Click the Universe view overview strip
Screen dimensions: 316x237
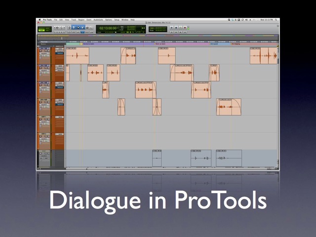(x=158, y=38)
